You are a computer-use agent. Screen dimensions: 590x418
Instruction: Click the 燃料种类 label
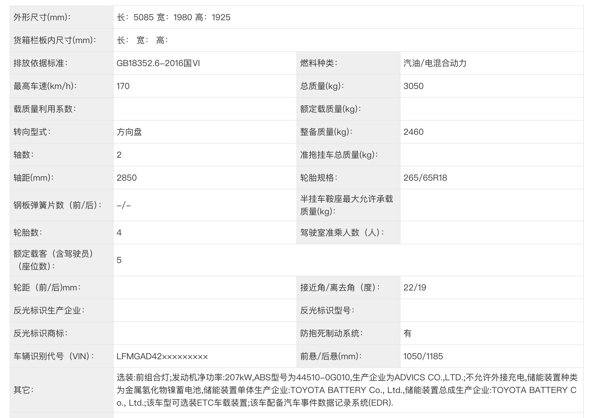(x=319, y=63)
